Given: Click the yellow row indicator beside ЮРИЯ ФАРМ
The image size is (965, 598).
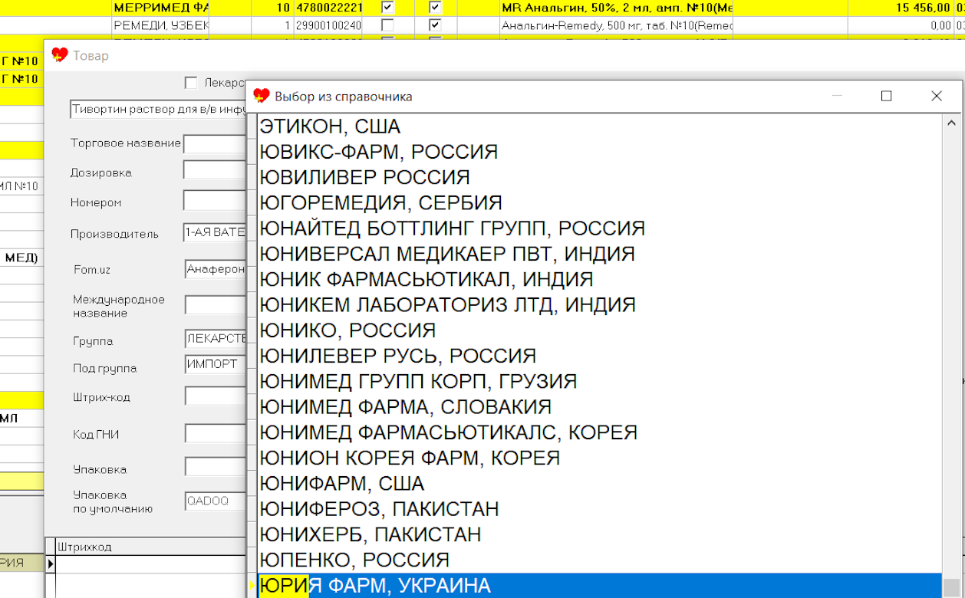Looking at the screenshot, I should click(x=252, y=586).
